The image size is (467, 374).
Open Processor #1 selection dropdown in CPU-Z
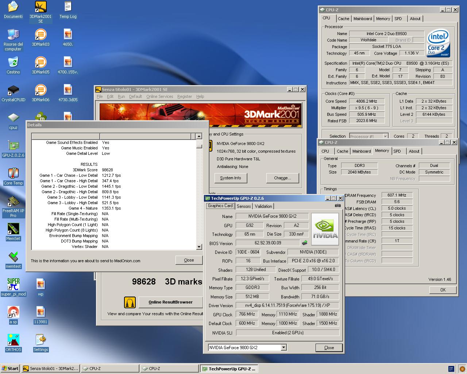(385, 136)
